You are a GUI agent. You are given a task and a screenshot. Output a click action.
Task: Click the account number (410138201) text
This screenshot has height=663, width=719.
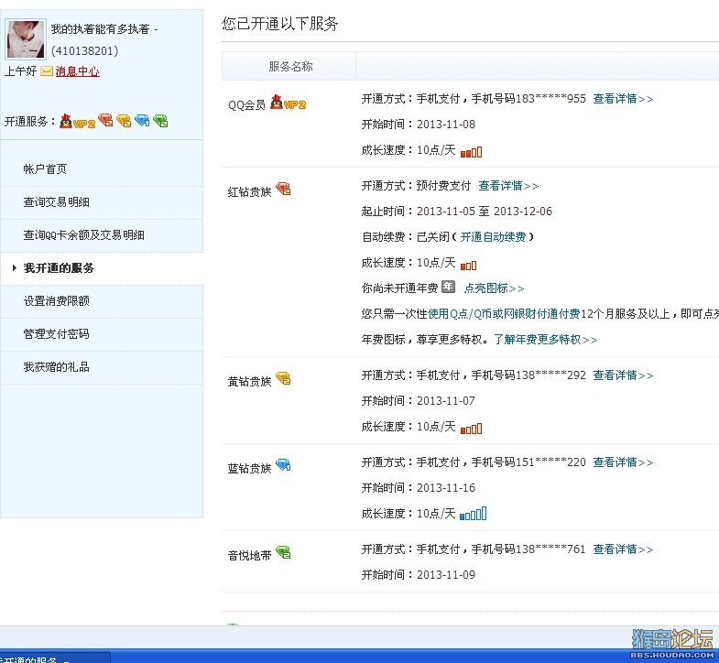click(x=85, y=51)
